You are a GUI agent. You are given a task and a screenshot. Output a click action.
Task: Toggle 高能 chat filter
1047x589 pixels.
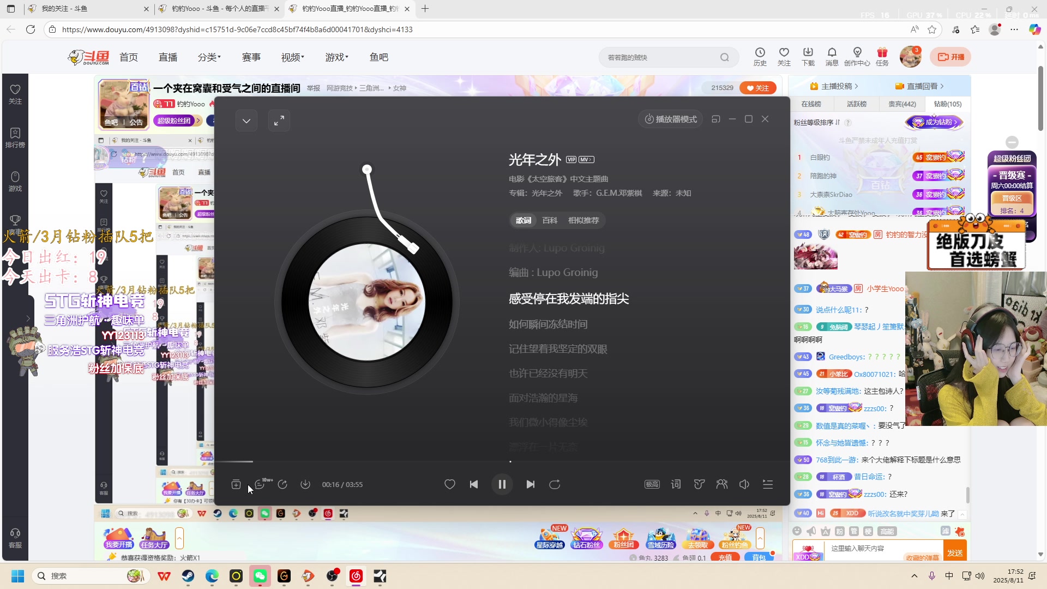coord(887,531)
